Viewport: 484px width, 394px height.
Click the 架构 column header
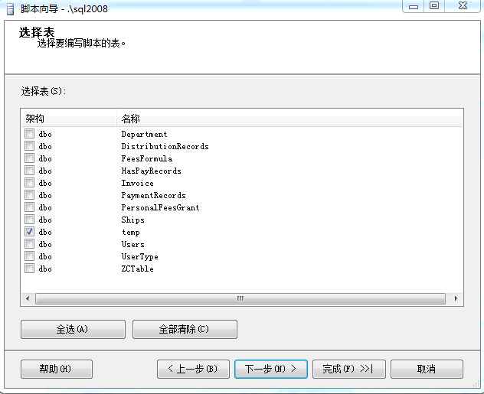click(69, 119)
